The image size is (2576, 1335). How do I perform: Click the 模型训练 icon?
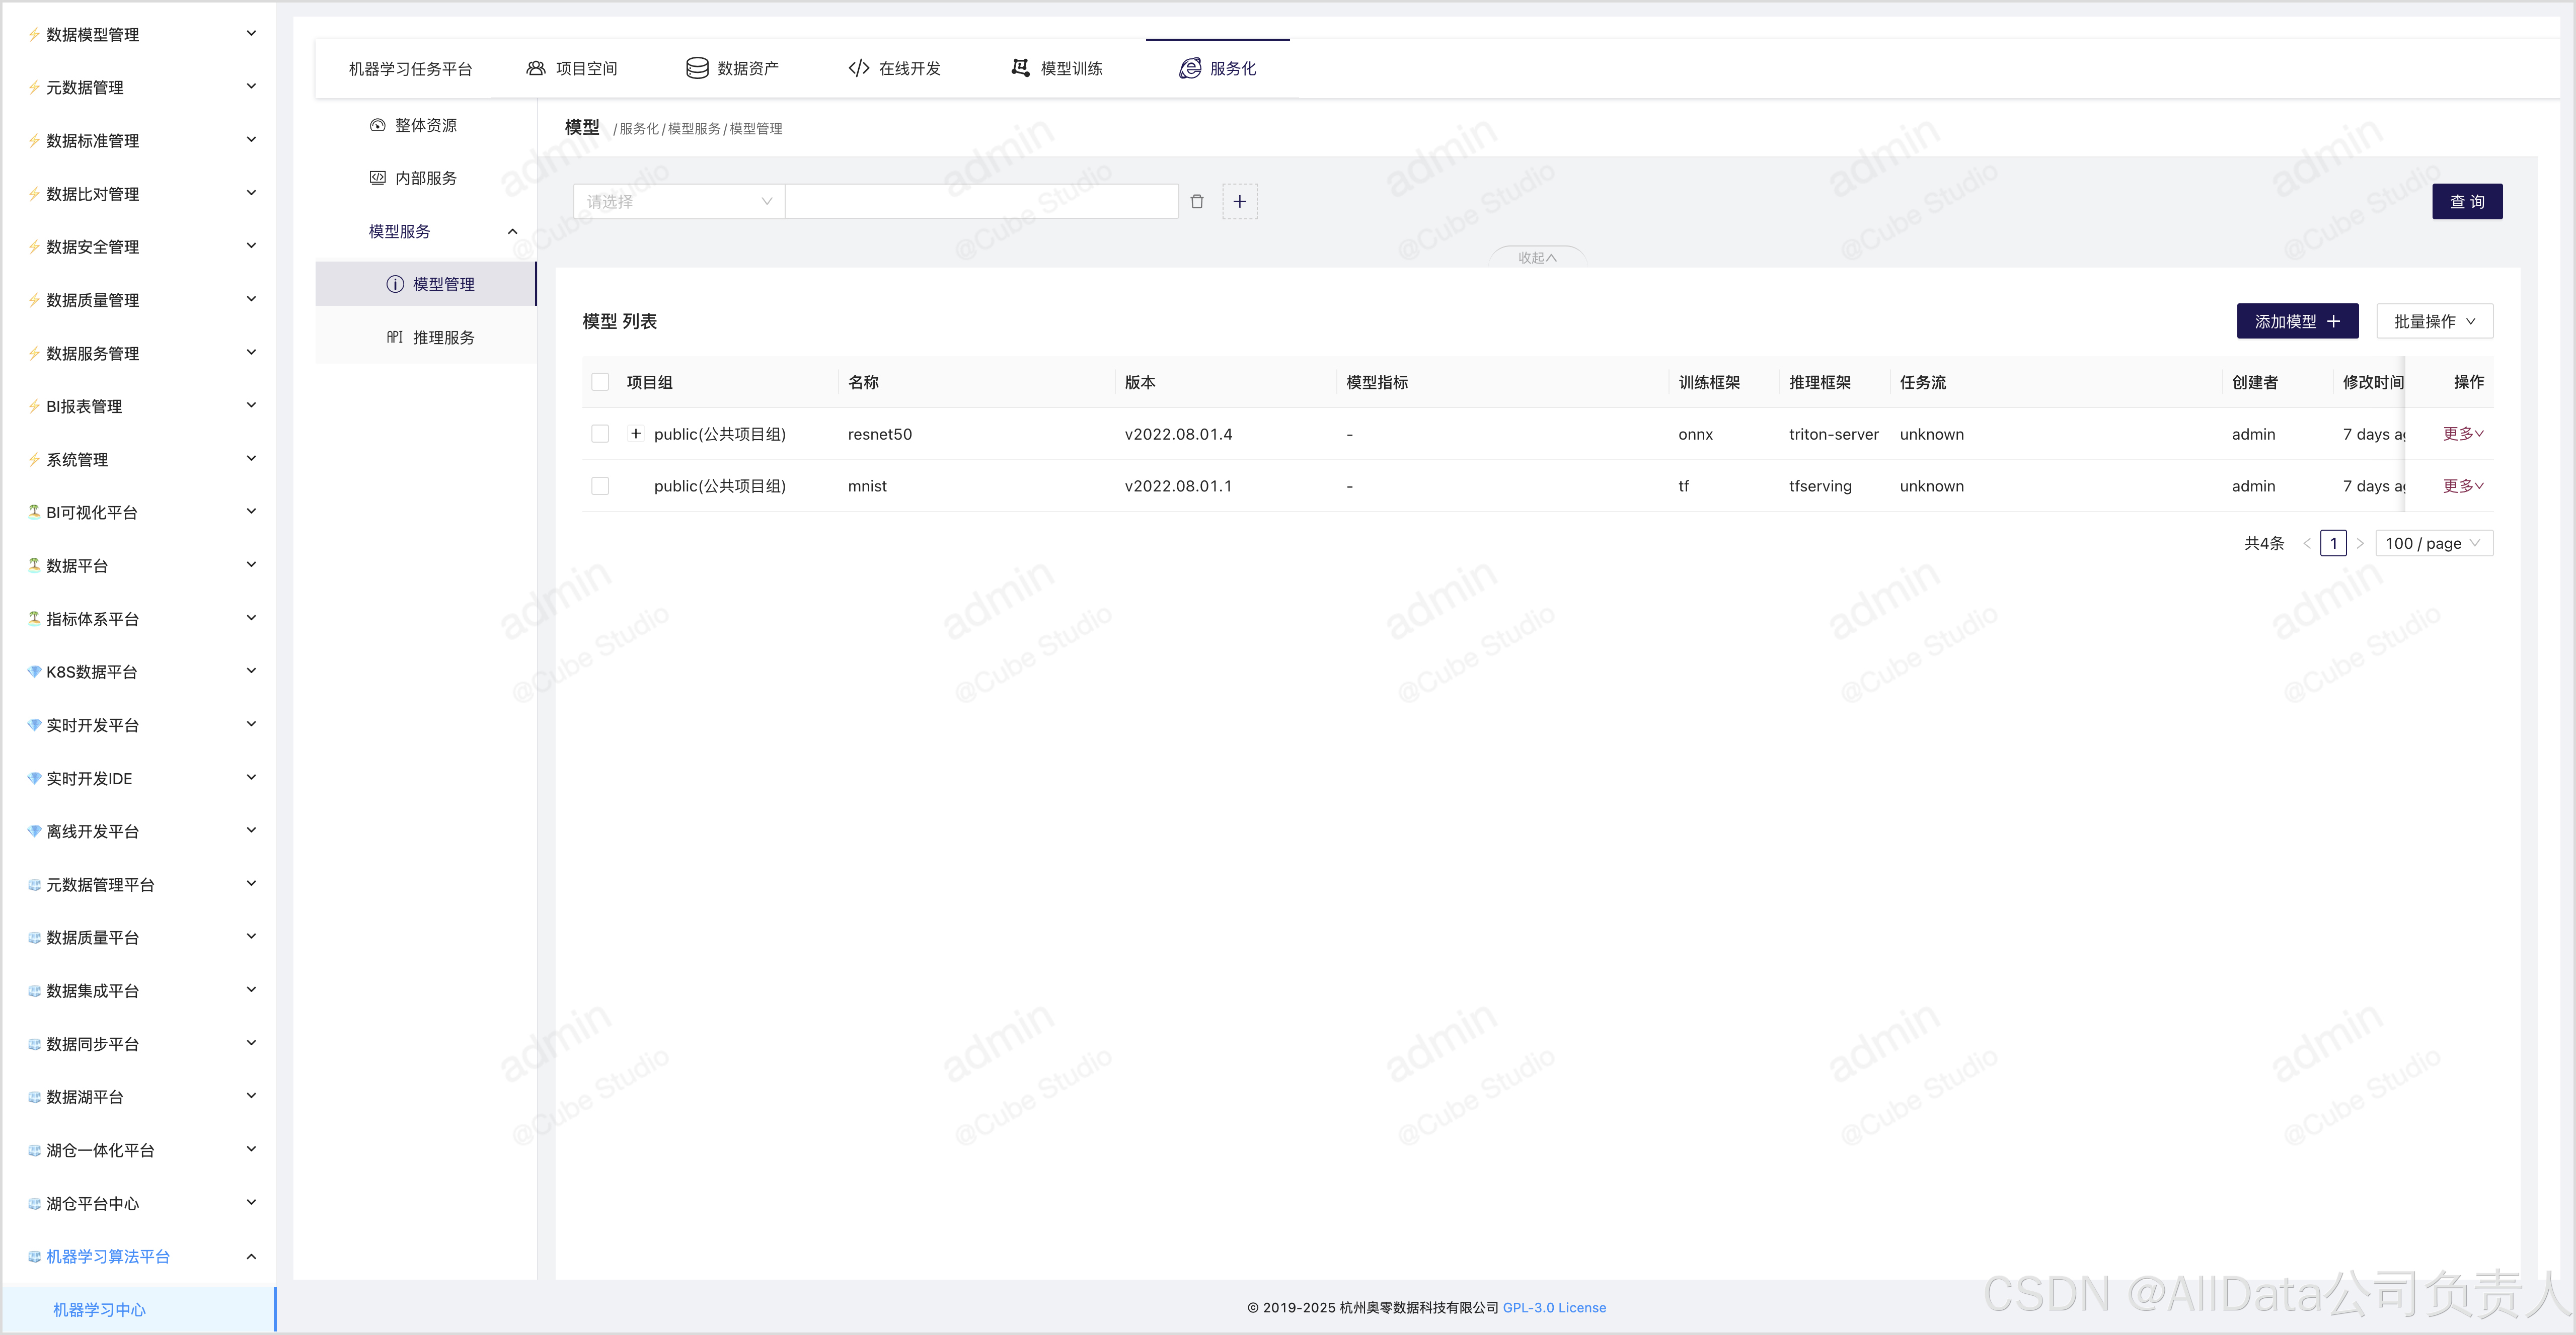point(1020,68)
